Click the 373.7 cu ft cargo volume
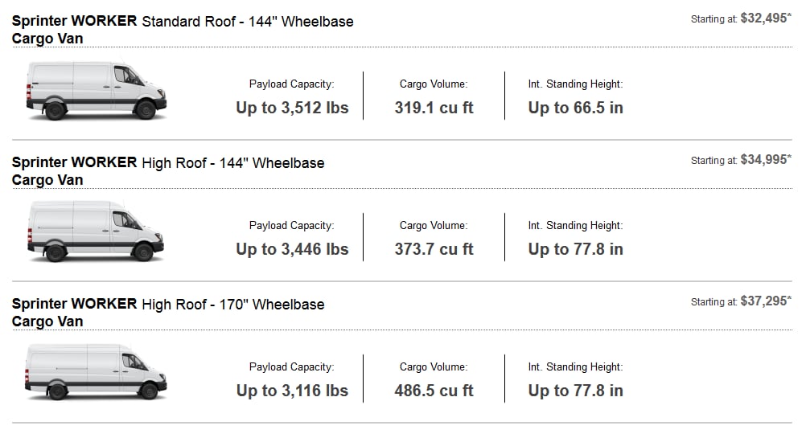Screen dimensions: 806x434 pos(434,248)
